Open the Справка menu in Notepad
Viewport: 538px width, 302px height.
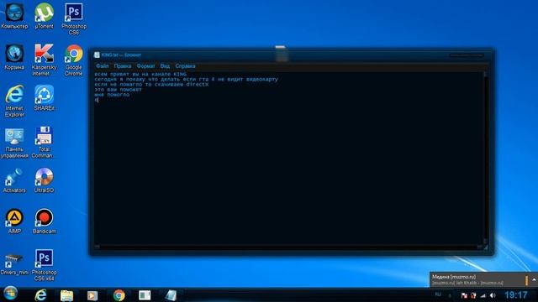[x=185, y=65]
